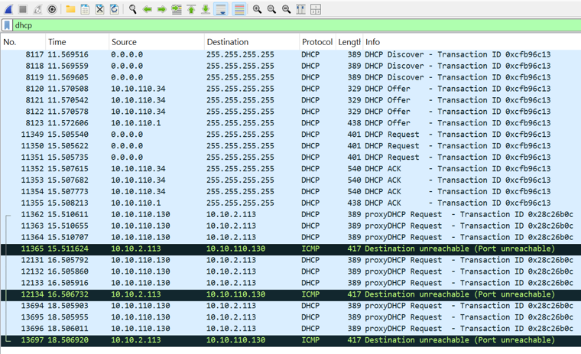Select packet 11365 ICMP Destination unreachable

pos(290,248)
